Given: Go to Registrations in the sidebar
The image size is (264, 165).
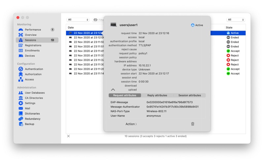Looking at the screenshot, I should (x=33, y=45).
